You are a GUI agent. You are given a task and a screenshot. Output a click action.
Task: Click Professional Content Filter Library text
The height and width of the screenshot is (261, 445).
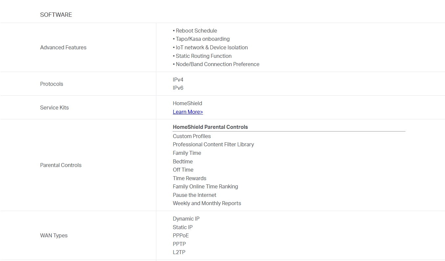213,144
